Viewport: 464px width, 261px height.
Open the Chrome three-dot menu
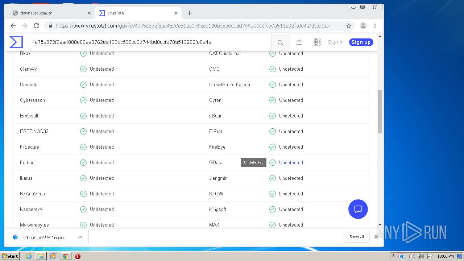[x=375, y=26]
